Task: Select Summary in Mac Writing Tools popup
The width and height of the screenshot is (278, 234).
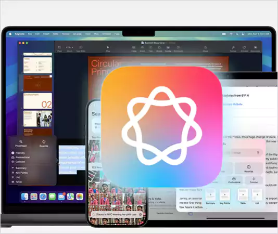Action: point(19,168)
